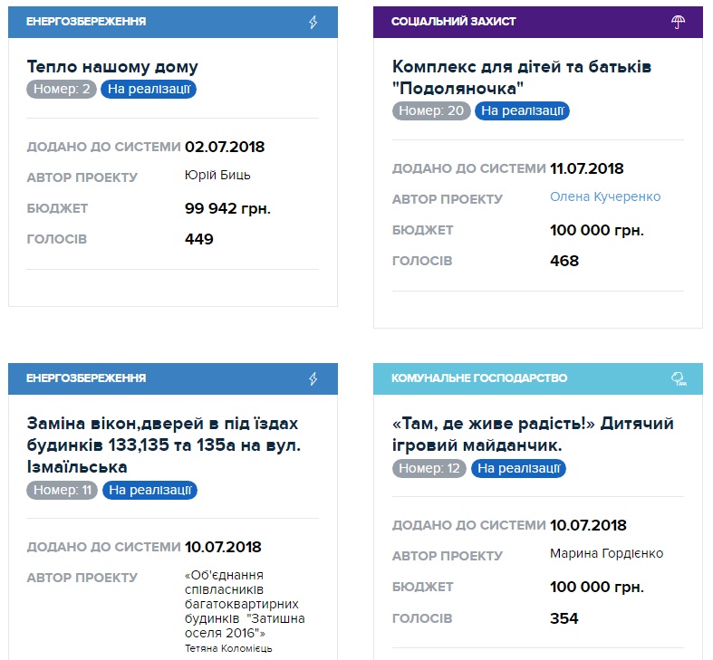
Task: Click На реалізації status on the Дитячий ігровий майданчик card
Action: pos(520,468)
